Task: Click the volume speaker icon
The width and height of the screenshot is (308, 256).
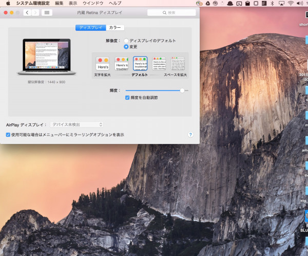Action: pos(300,3)
